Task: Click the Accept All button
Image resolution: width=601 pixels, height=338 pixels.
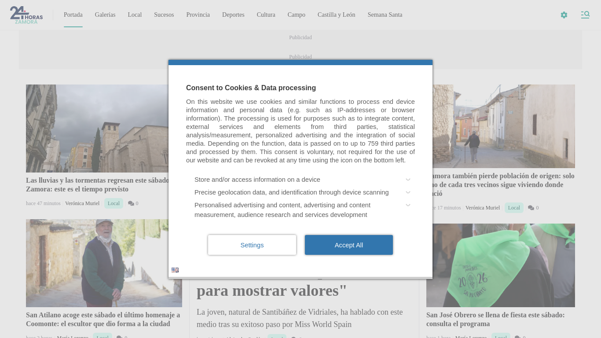Action: pos(349,245)
